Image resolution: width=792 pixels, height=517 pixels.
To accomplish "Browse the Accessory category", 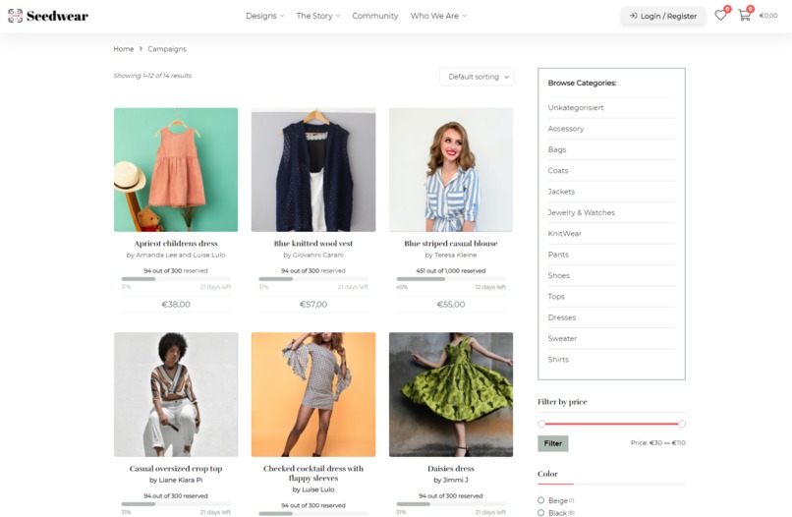I will point(566,129).
